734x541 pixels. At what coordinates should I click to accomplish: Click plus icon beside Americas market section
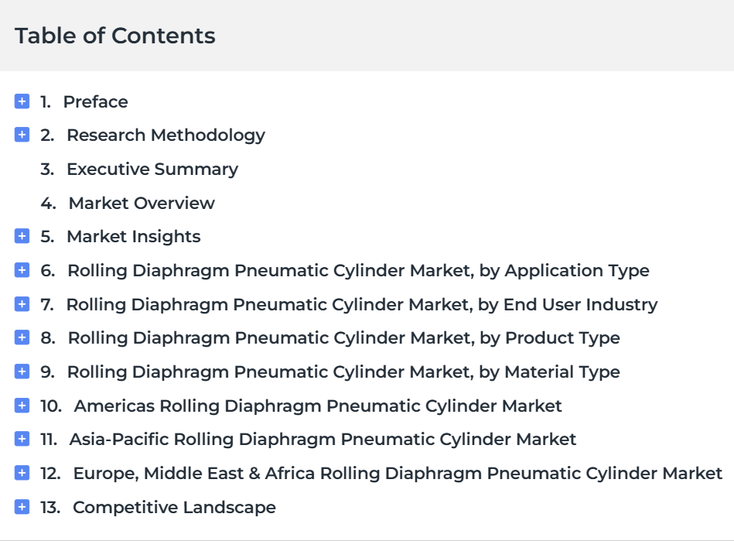[22, 406]
